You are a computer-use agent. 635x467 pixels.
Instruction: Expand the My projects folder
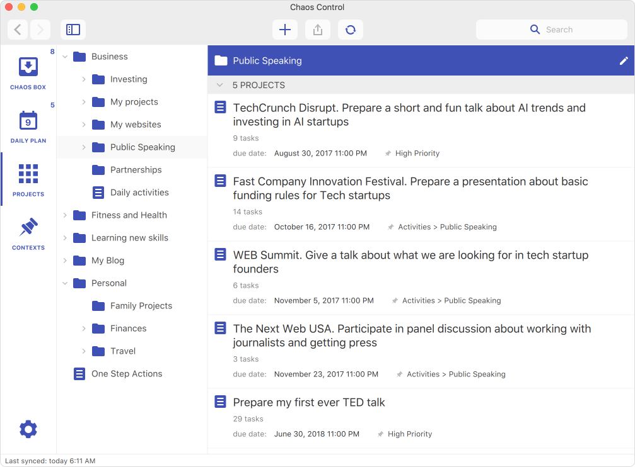coord(84,102)
